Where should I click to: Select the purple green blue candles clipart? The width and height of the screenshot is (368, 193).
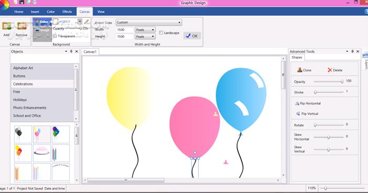(x=60, y=153)
